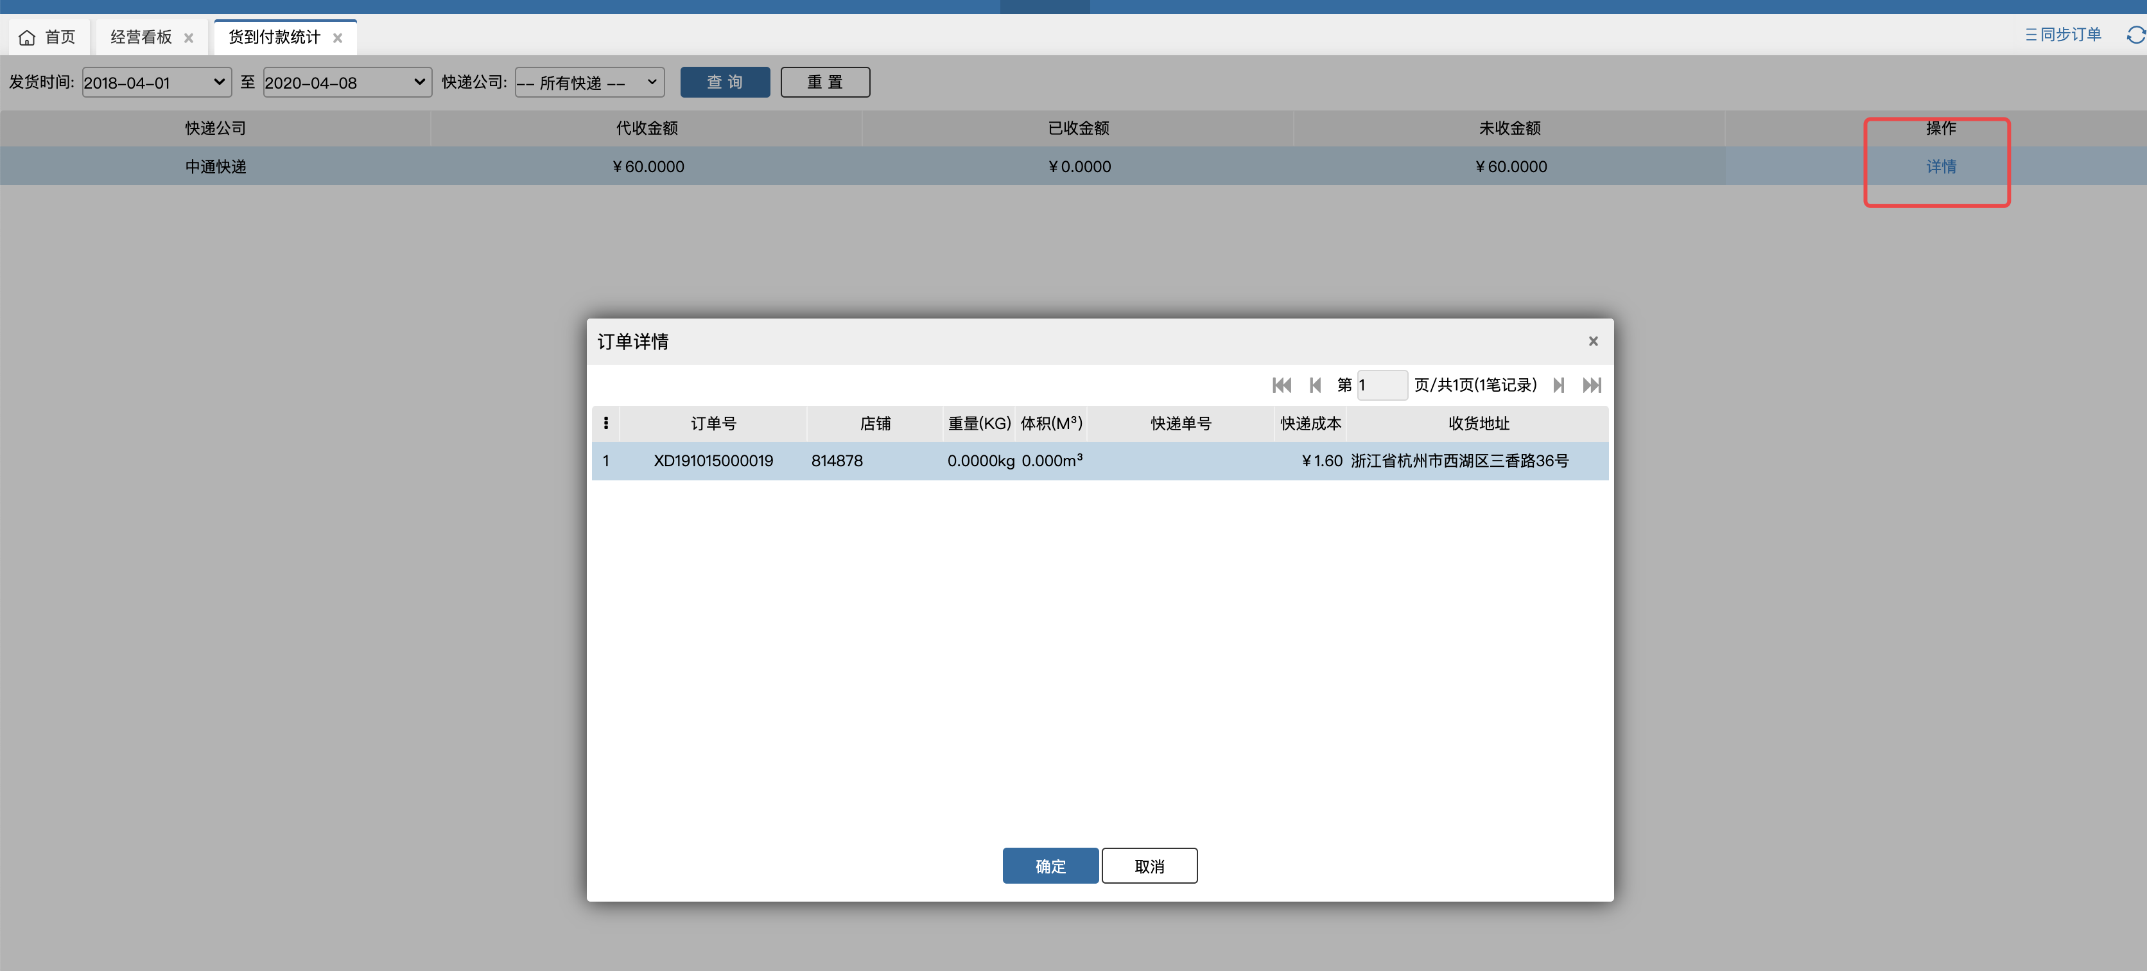Click the 体积(M³) column header

[1051, 423]
